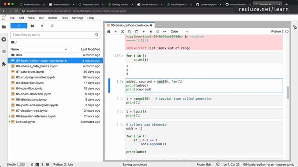Image resolution: width=298 pixels, height=167 pixels.
Task: Click the notebook vertical scrollbar
Action: coord(288,93)
